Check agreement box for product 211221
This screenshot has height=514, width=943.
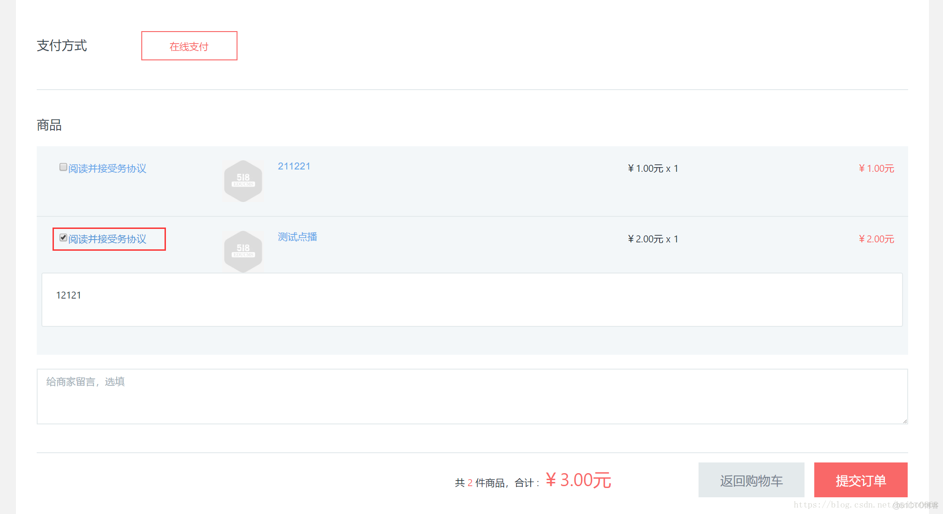coord(63,167)
